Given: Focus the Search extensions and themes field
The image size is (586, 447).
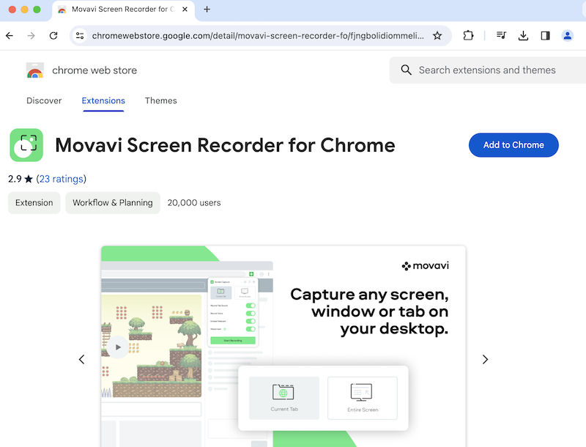Looking at the screenshot, I should tap(489, 70).
